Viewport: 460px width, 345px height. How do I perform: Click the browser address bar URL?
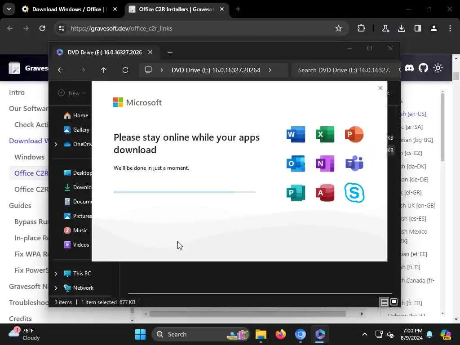[x=121, y=28]
